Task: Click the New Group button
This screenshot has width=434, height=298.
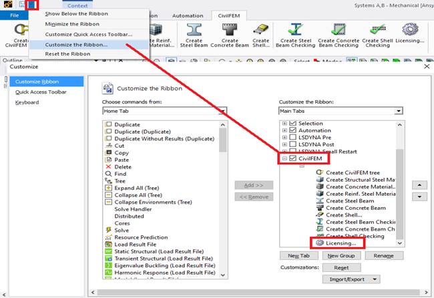Action: [x=341, y=256]
